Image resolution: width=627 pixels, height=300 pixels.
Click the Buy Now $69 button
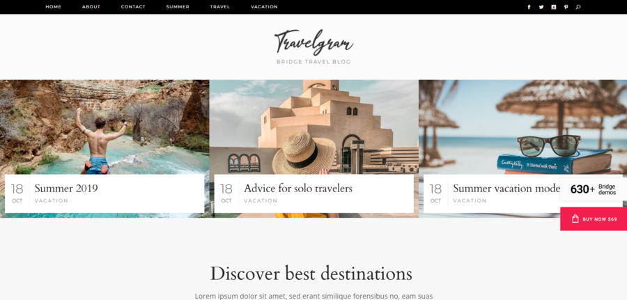tap(594, 219)
